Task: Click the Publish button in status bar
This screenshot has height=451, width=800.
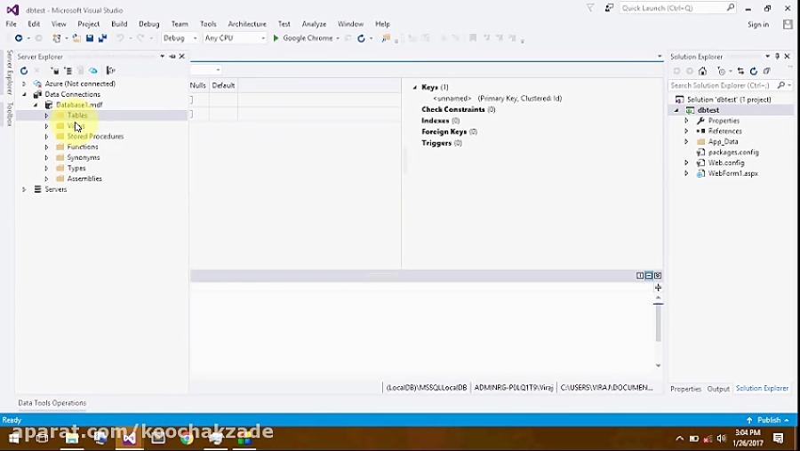Action: [x=769, y=420]
